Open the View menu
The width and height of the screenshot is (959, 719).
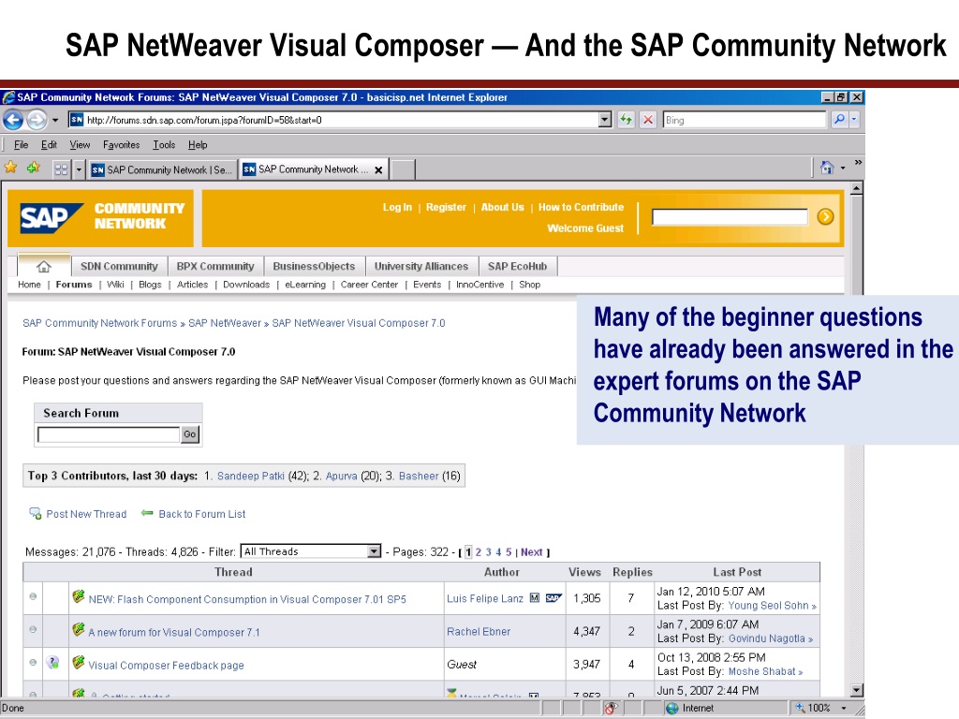tap(80, 145)
